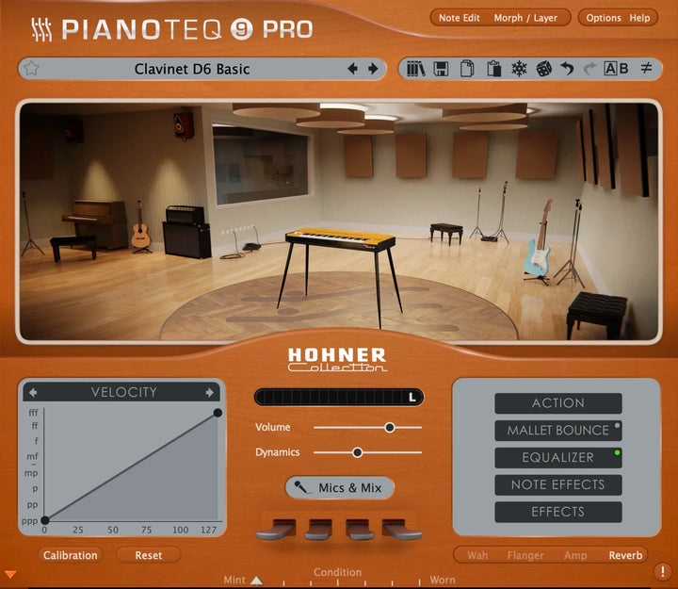Randomize parameters with the dice icon

pos(544,69)
